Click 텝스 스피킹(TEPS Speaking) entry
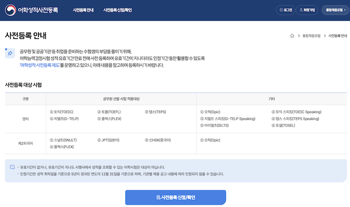This screenshot has width=350, height=207. click(296, 119)
